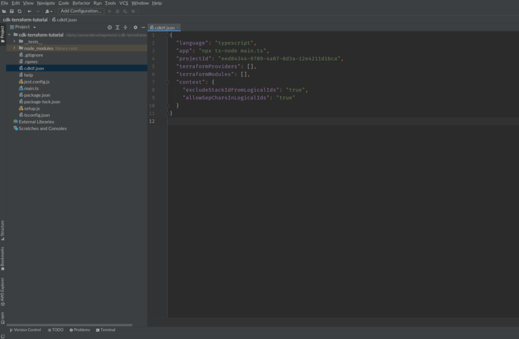Screen dimensions: 519x339
Task: Click the tool window quick access corner icon
Action: tap(3, 336)
